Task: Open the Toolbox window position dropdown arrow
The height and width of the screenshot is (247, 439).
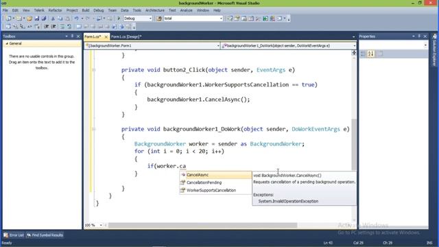Action: pos(67,36)
